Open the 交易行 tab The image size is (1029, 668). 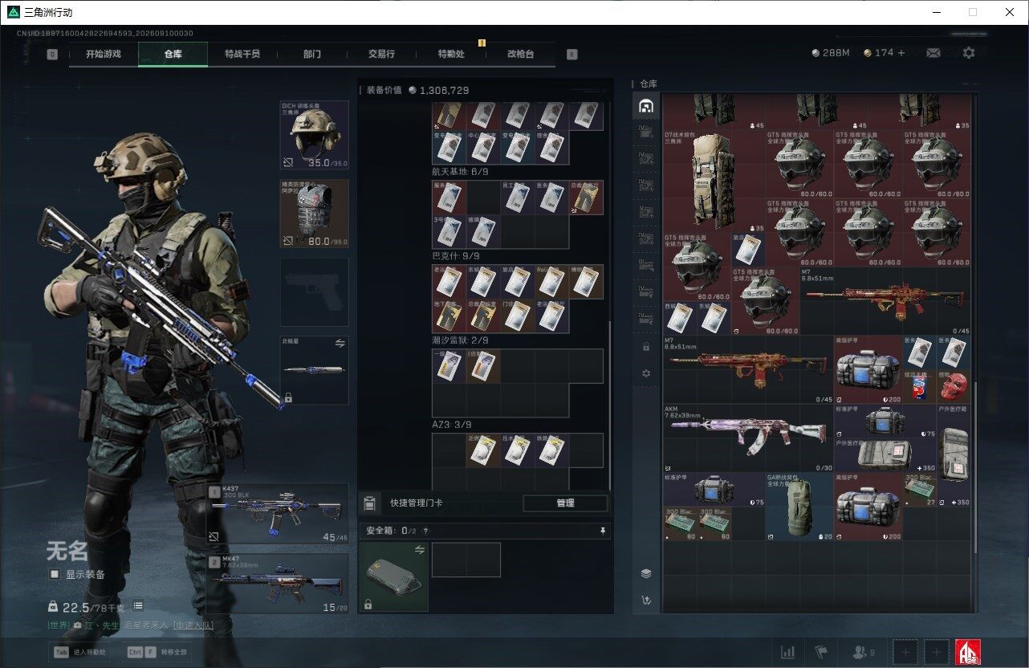click(x=381, y=54)
